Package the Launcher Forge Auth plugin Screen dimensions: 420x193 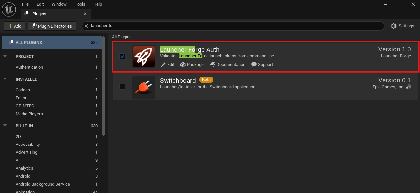(192, 65)
